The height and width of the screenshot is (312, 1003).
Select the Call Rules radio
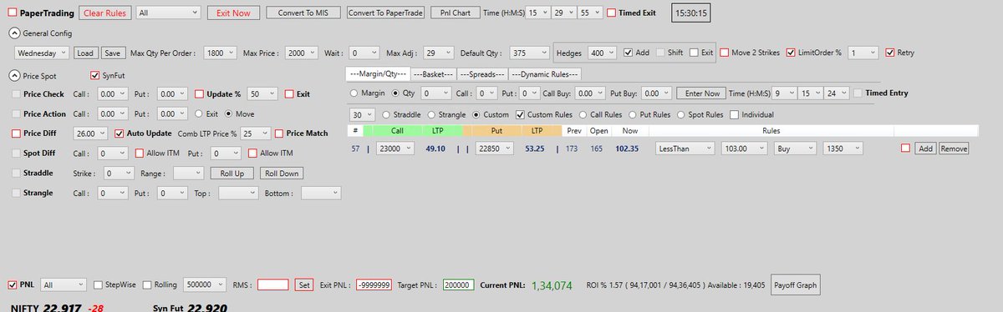tap(583, 114)
